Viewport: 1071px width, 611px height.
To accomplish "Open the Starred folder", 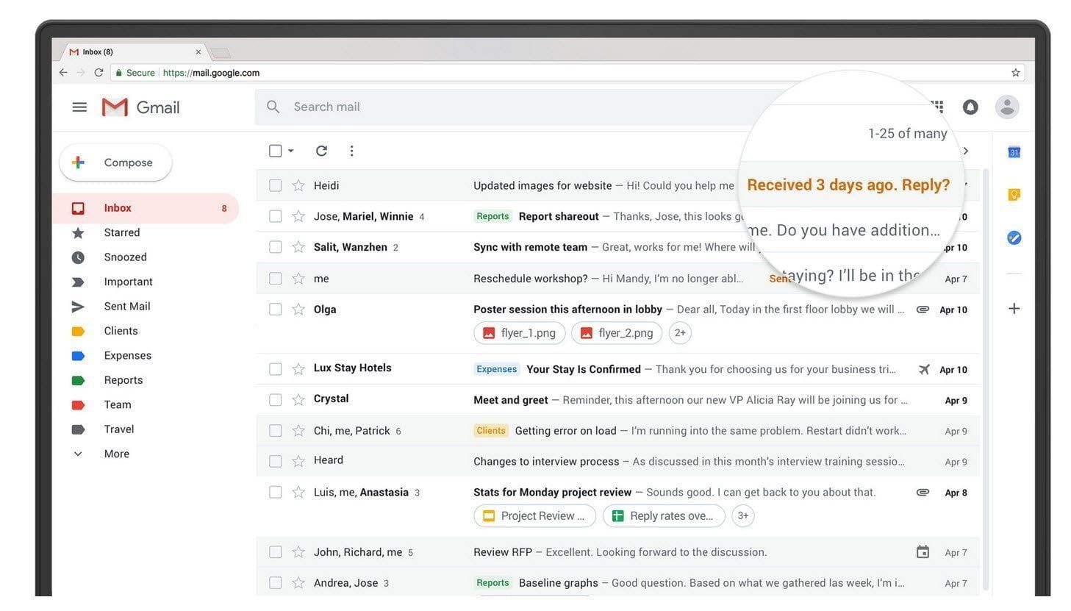I will point(121,232).
